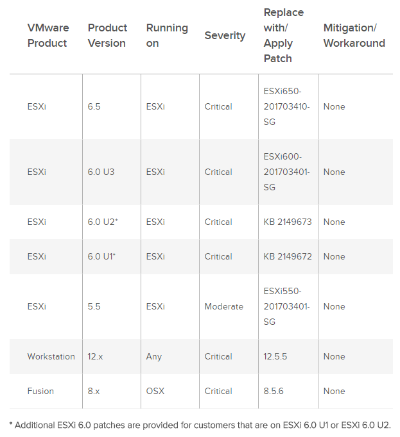Select Workstation version 12.5.5 cell
Screen dimensions: 400x437
click(275, 356)
